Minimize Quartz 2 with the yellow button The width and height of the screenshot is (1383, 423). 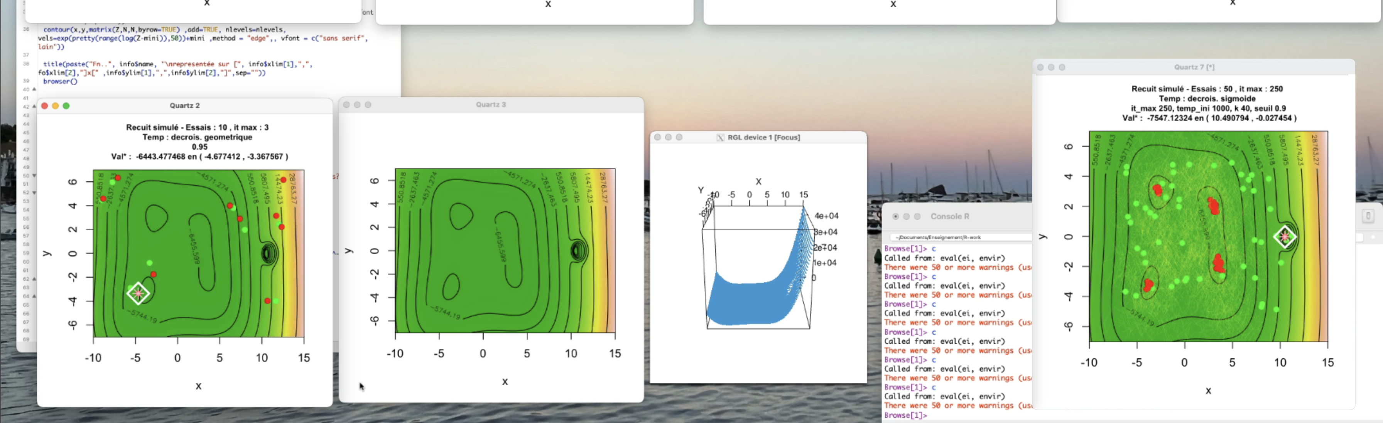pos(55,106)
